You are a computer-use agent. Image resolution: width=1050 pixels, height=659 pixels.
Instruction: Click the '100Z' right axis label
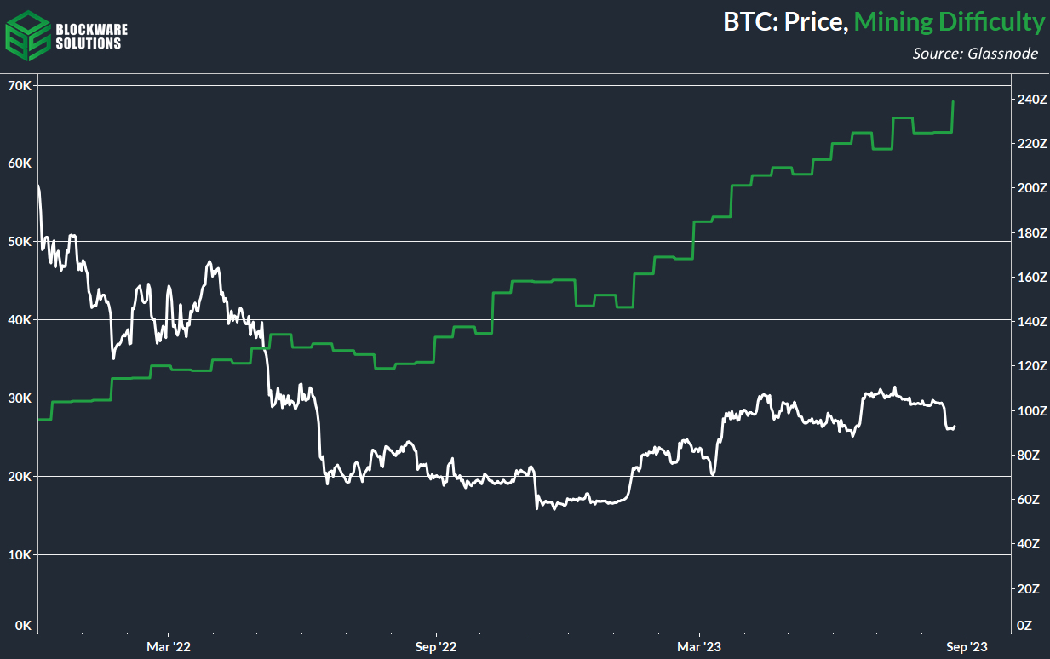(x=1031, y=410)
